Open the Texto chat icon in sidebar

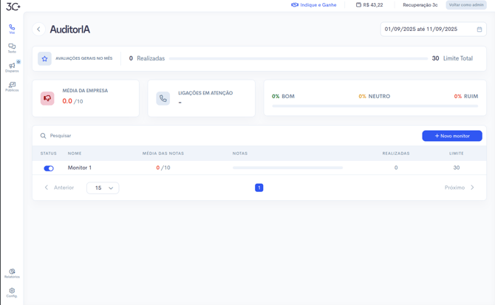pyautogui.click(x=12, y=48)
